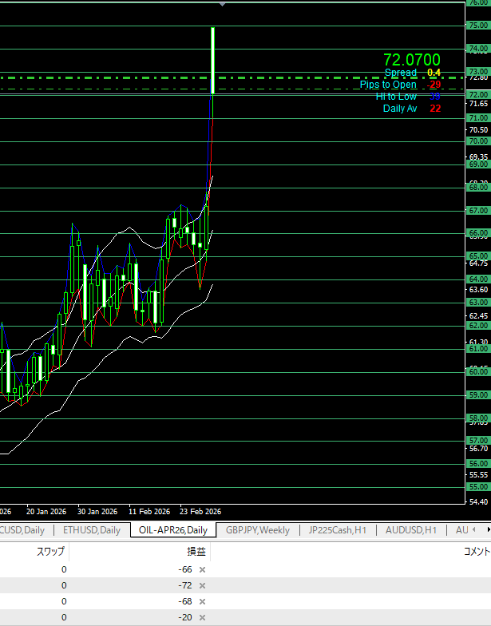Close the order showing -68 loss
The image size is (491, 626).
coord(202,601)
